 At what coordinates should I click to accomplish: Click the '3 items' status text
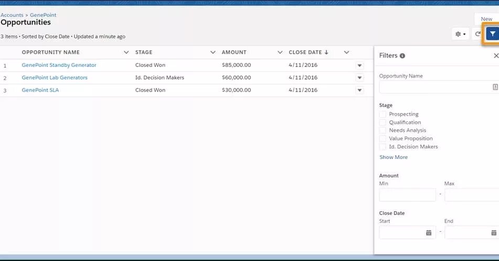[9, 37]
